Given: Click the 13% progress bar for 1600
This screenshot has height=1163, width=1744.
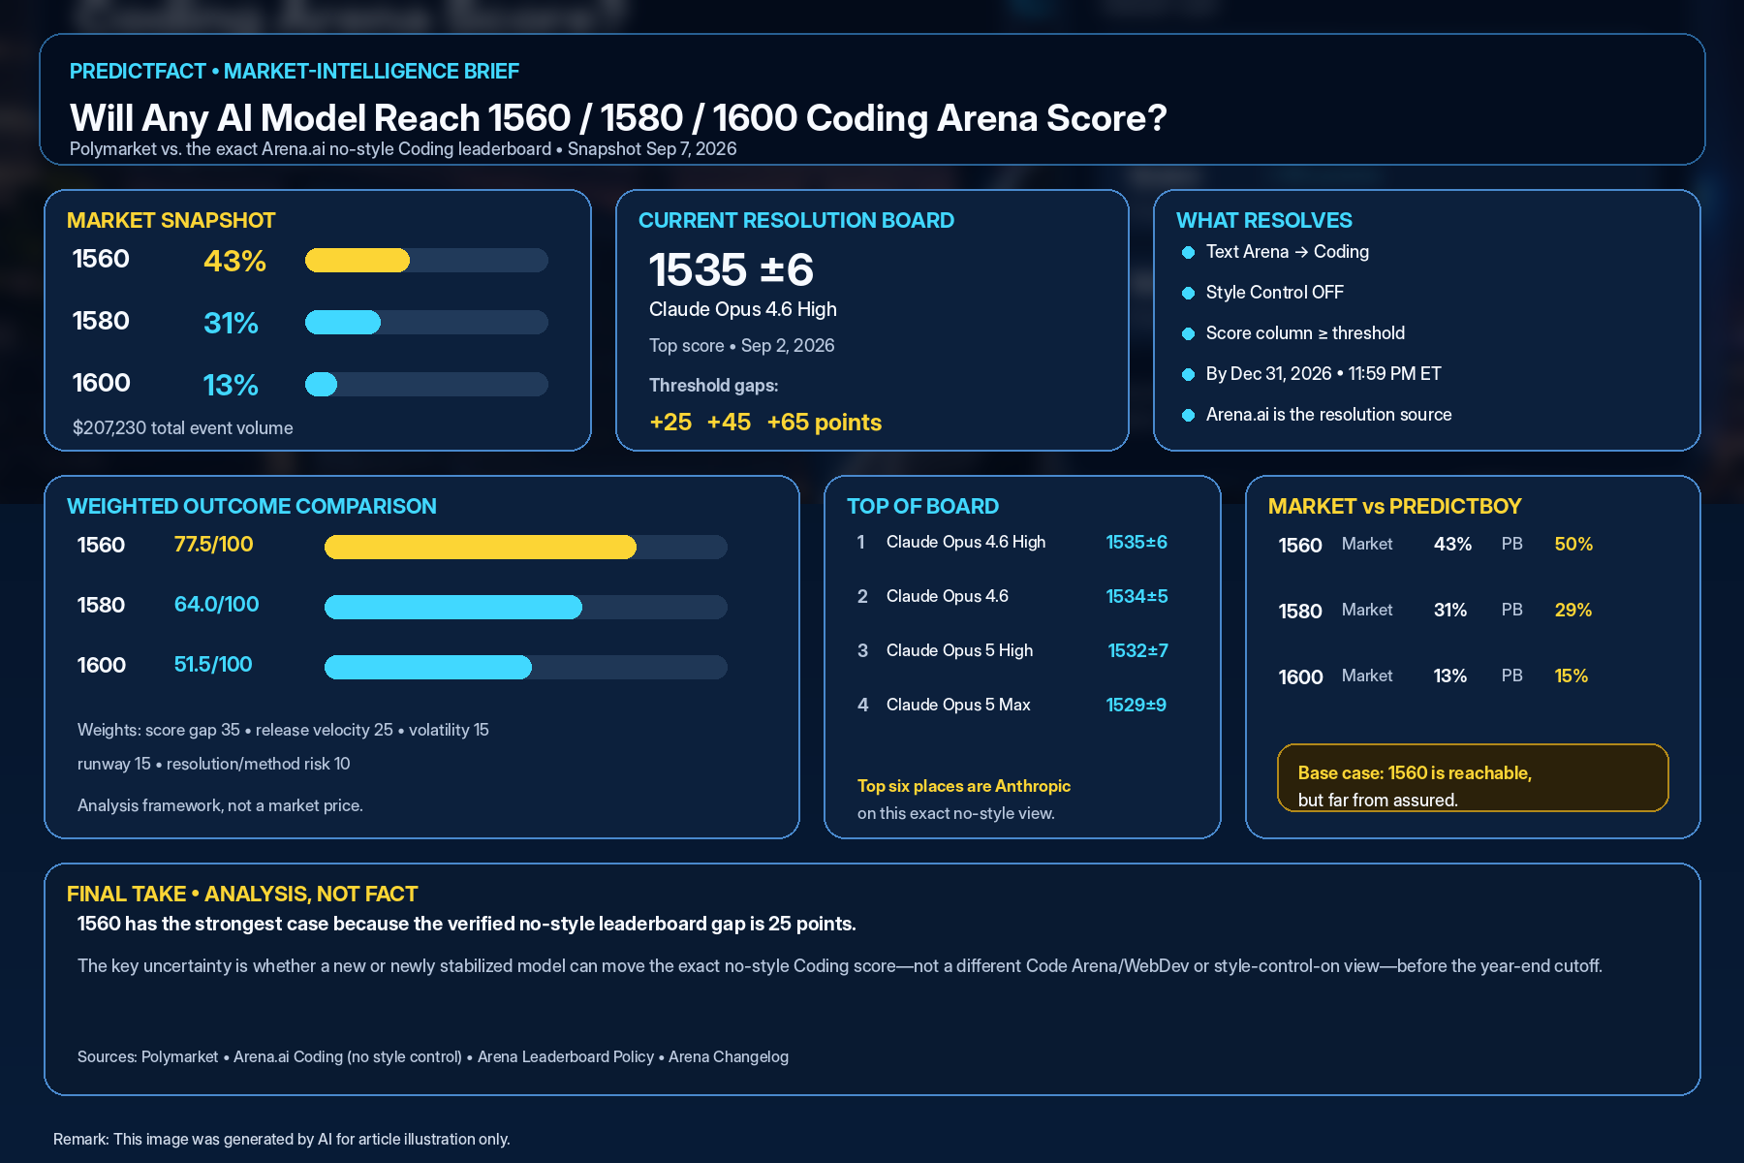Looking at the screenshot, I should coord(426,384).
